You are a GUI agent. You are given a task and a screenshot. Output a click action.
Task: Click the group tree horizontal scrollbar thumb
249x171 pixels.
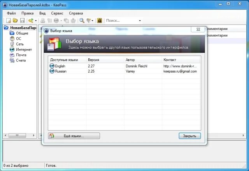point(17,136)
